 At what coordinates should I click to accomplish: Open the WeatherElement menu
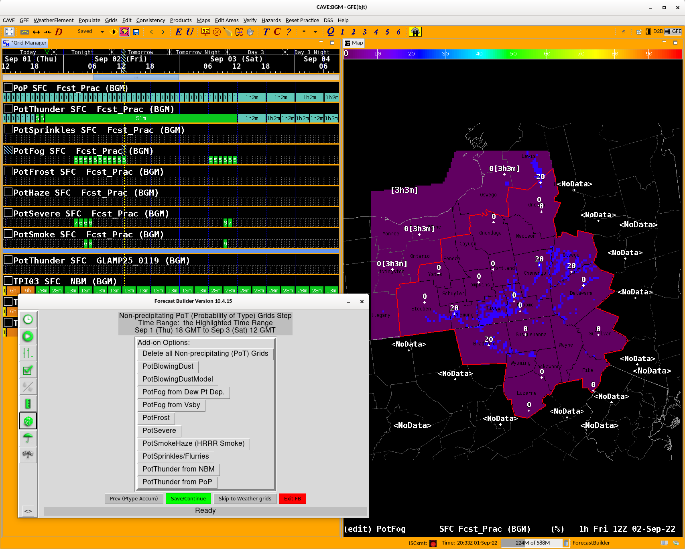[54, 20]
